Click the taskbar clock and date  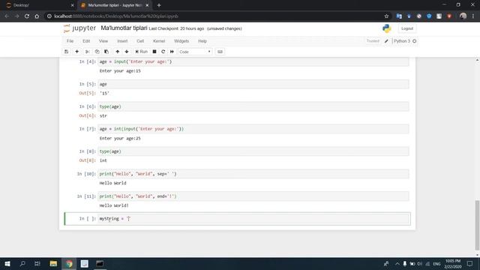tap(453, 263)
